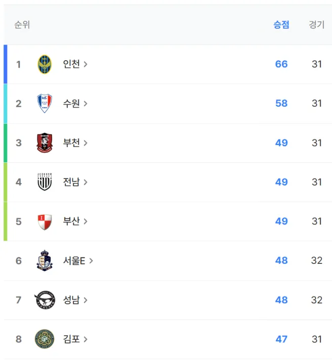Click the Seongnam (성남) team crest
Image resolution: width=332 pixels, height=364 pixels.
45,300
